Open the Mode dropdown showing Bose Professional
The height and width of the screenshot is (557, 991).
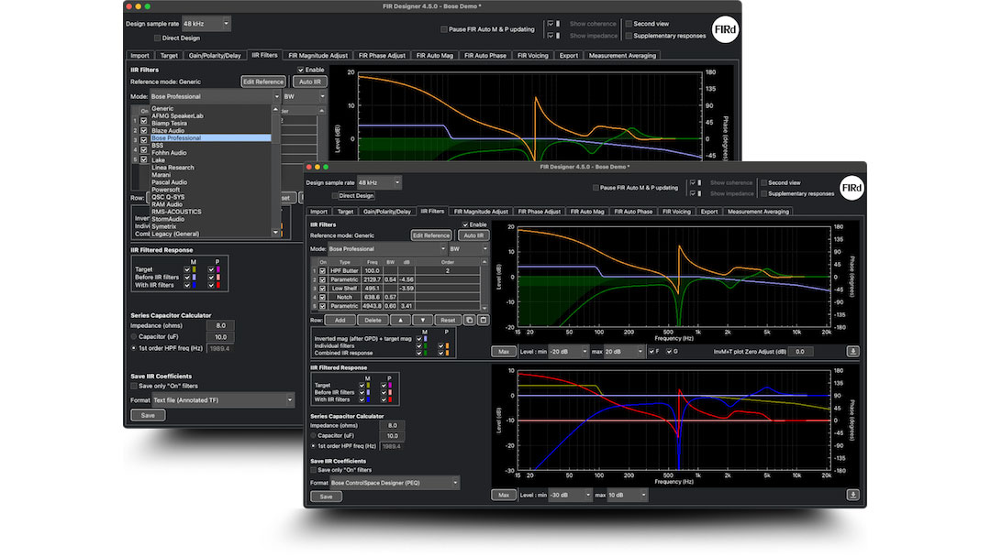(385, 248)
